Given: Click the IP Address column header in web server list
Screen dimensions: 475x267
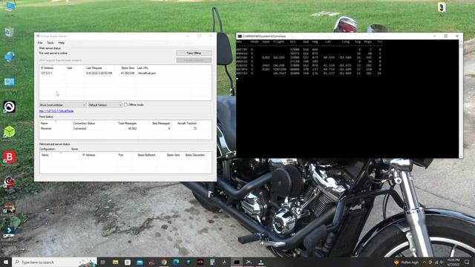Looking at the screenshot, I should pos(47,68).
